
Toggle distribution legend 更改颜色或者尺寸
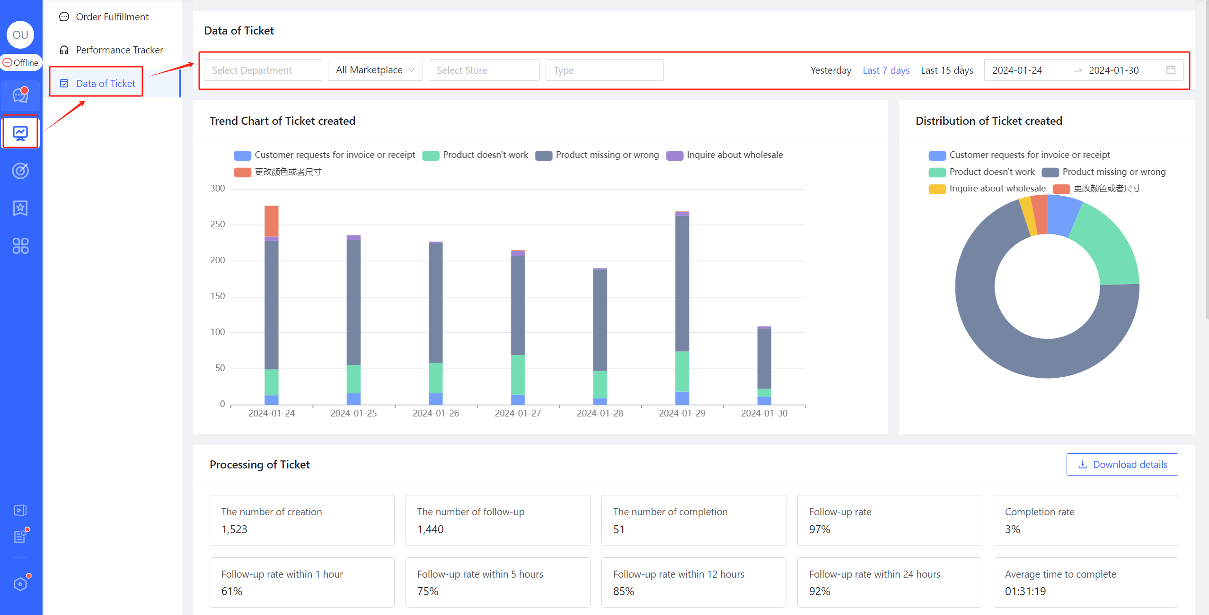pos(1097,189)
